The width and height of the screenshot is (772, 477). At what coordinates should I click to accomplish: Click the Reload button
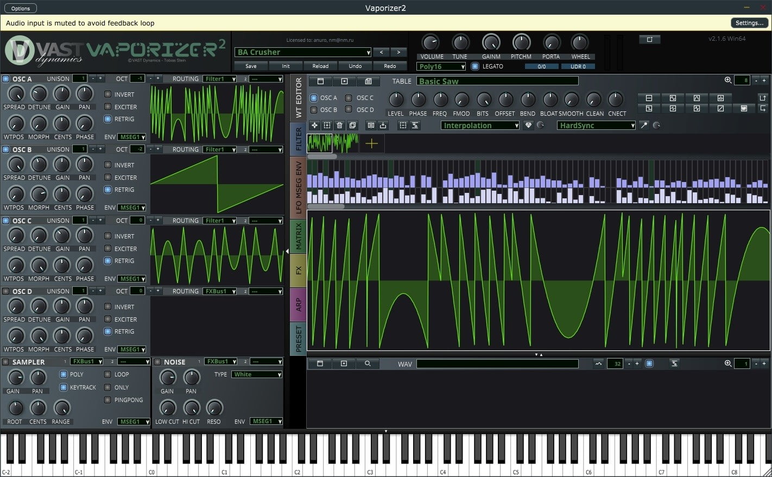pyautogui.click(x=320, y=66)
